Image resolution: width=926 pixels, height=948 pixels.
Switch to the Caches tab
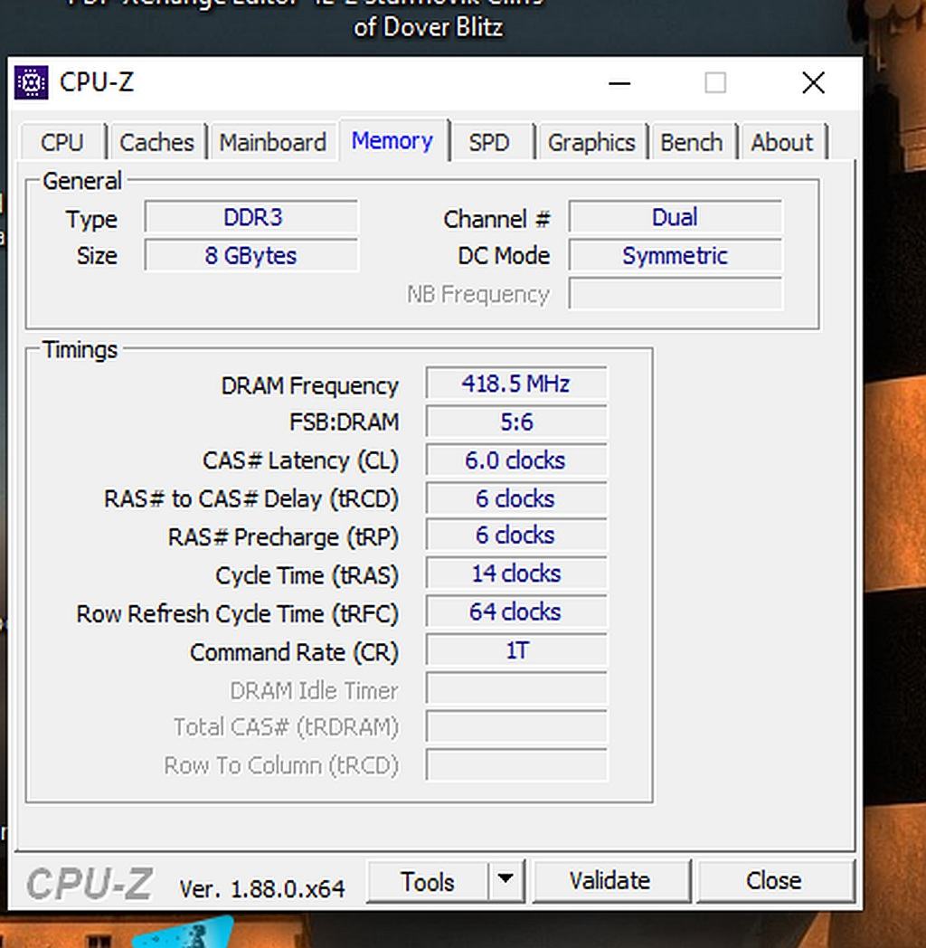pyautogui.click(x=156, y=143)
